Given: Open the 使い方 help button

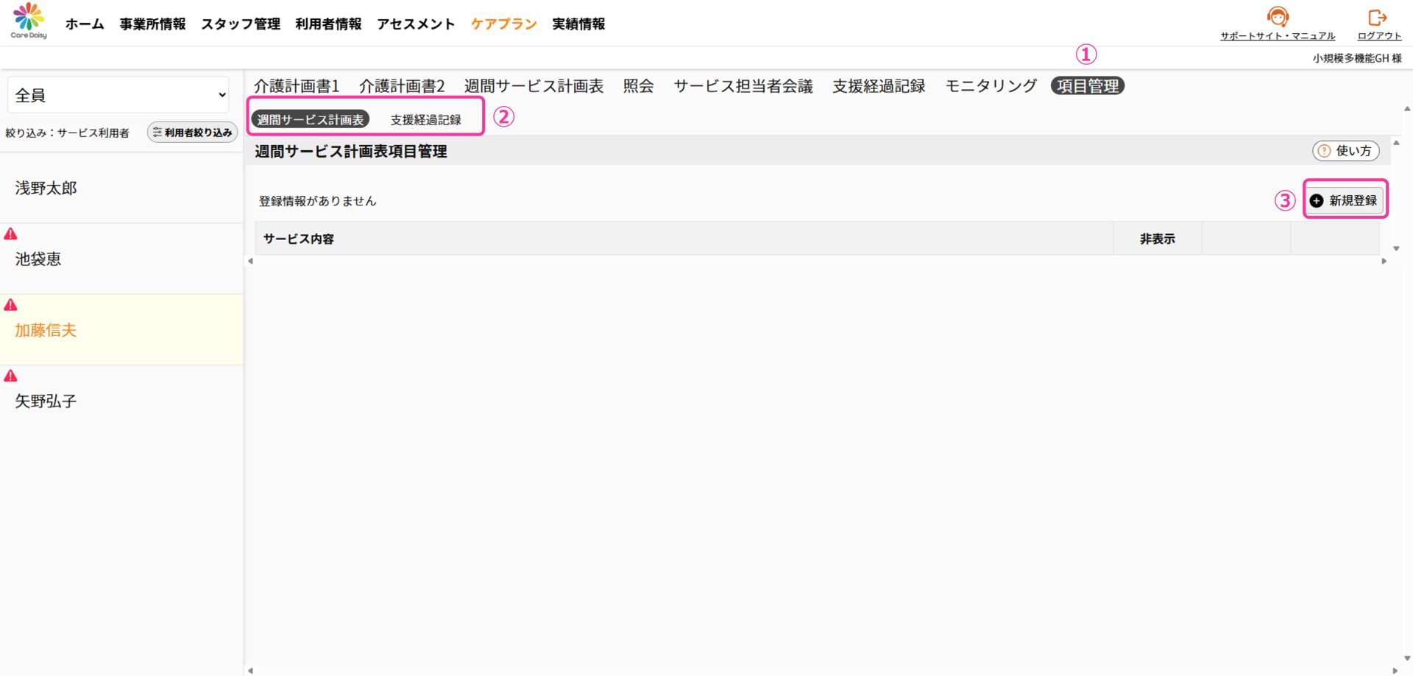Looking at the screenshot, I should tap(1345, 151).
